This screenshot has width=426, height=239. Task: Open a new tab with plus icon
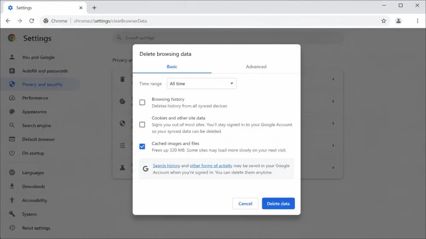click(94, 8)
